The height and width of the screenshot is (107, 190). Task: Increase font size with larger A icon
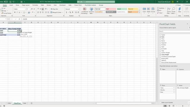coord(32,9)
